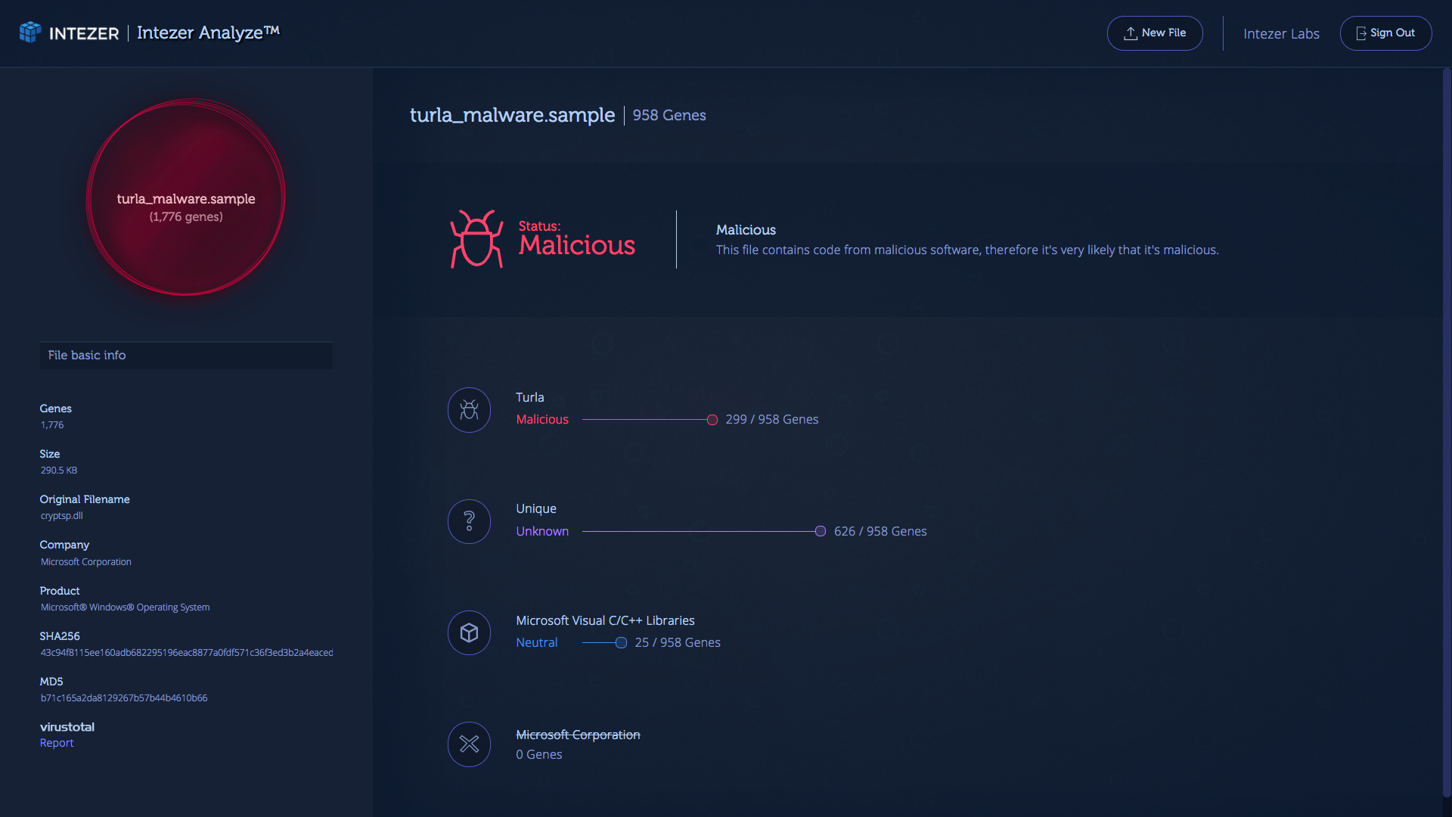The height and width of the screenshot is (817, 1452).
Task: Click the red turla_malware.sample gene circle
Action: click(x=186, y=198)
